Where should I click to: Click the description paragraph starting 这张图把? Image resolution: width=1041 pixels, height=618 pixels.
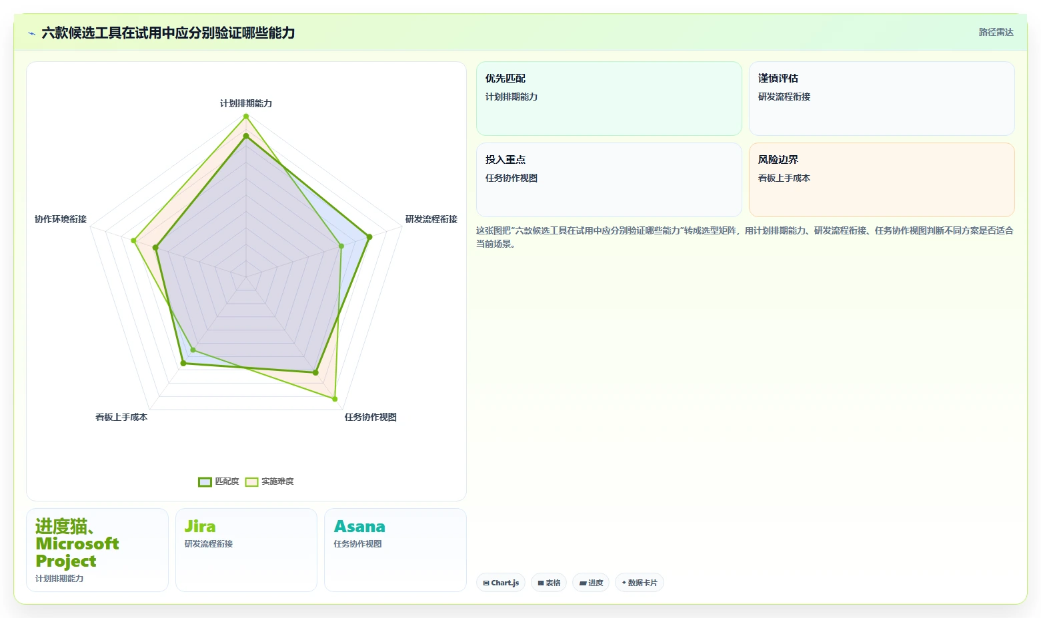tap(744, 237)
